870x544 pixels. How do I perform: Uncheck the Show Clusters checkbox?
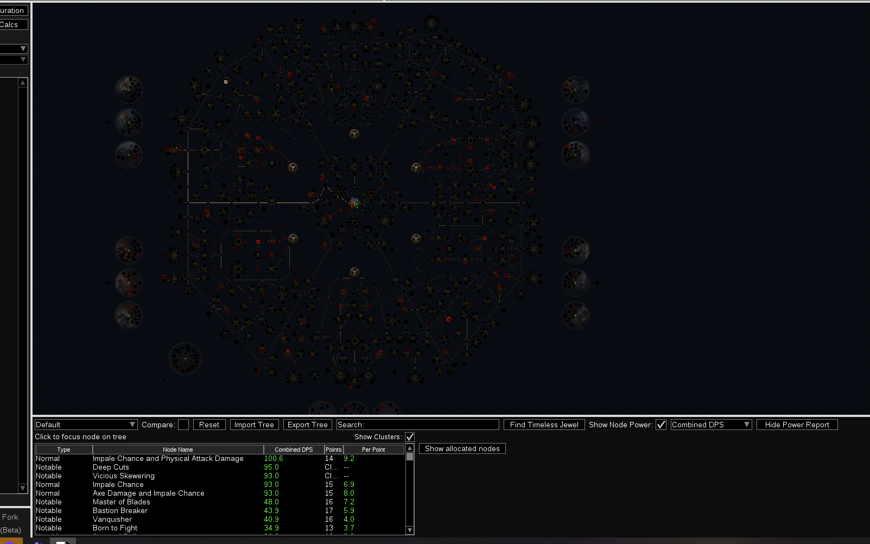[x=410, y=437]
